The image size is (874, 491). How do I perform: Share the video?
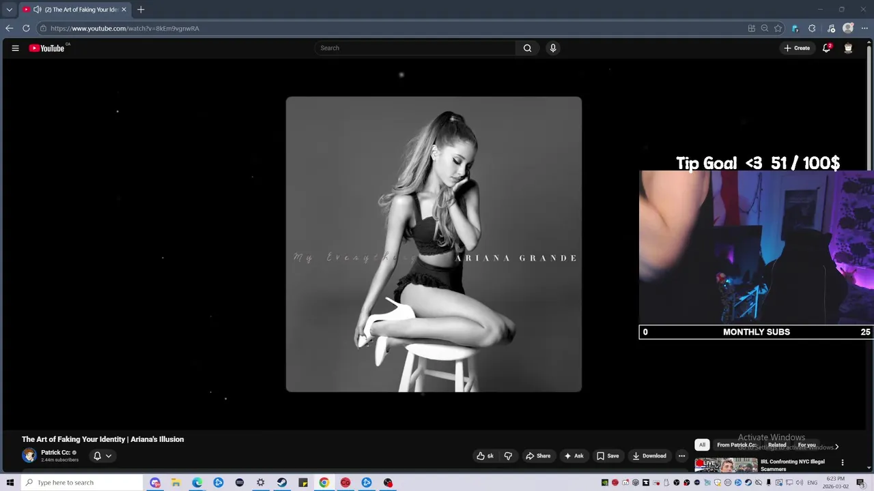pyautogui.click(x=538, y=456)
